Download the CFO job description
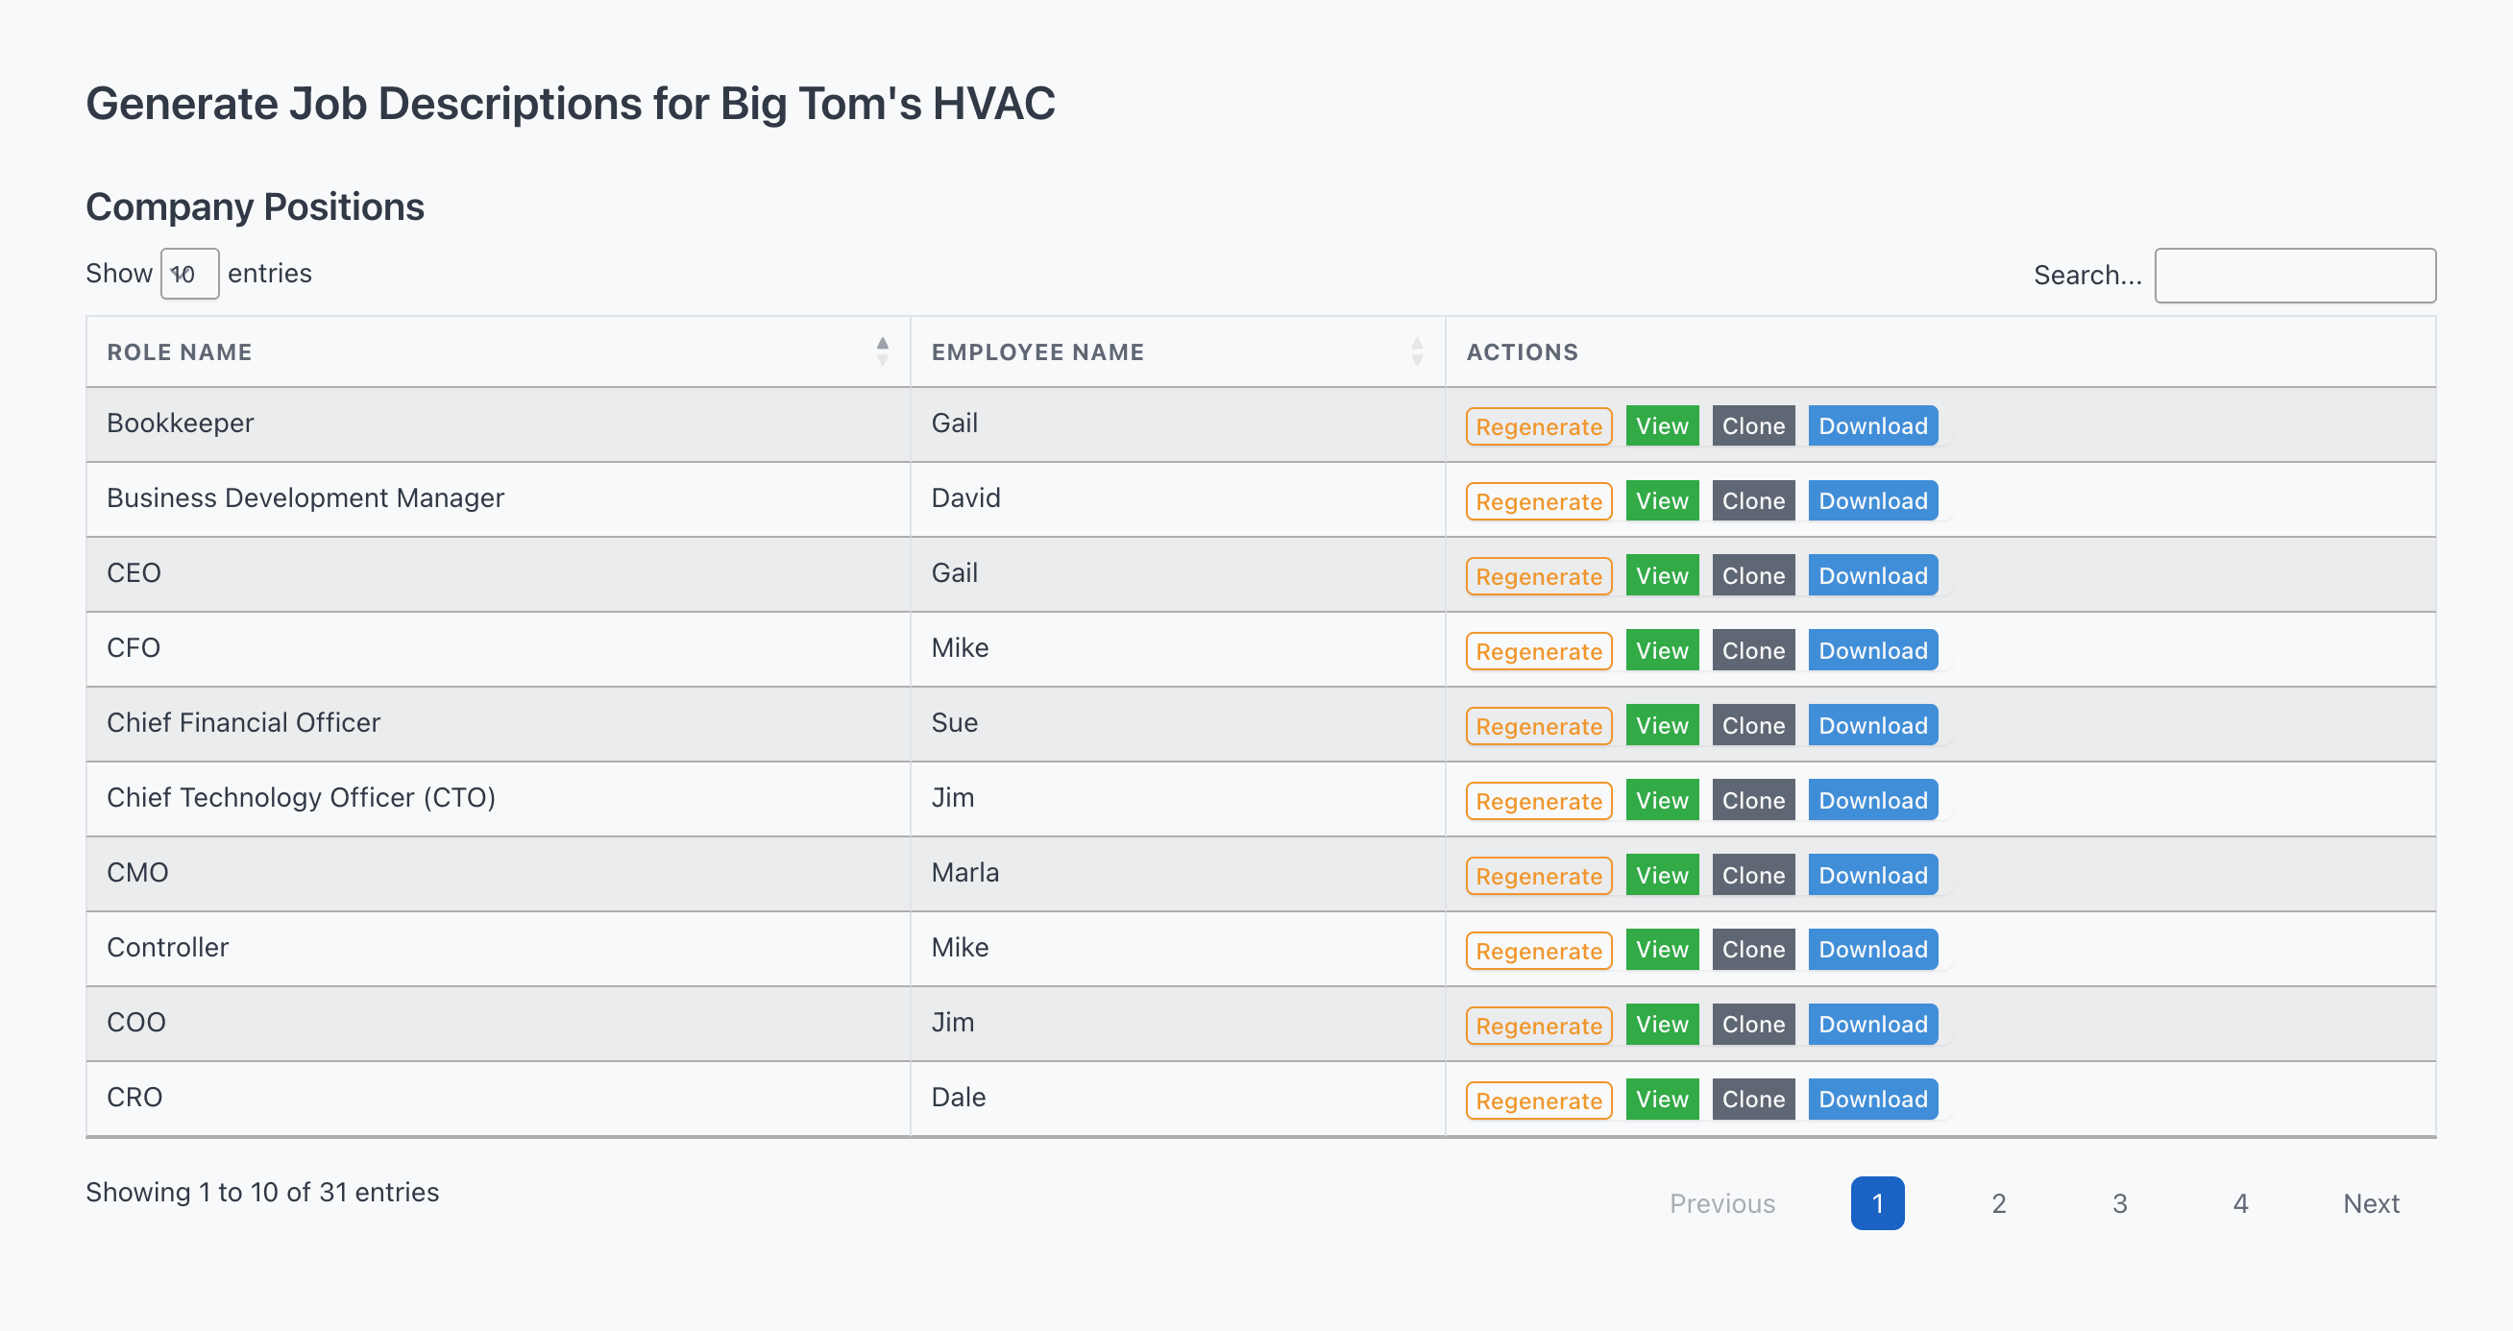The image size is (2513, 1331). [x=1873, y=650]
